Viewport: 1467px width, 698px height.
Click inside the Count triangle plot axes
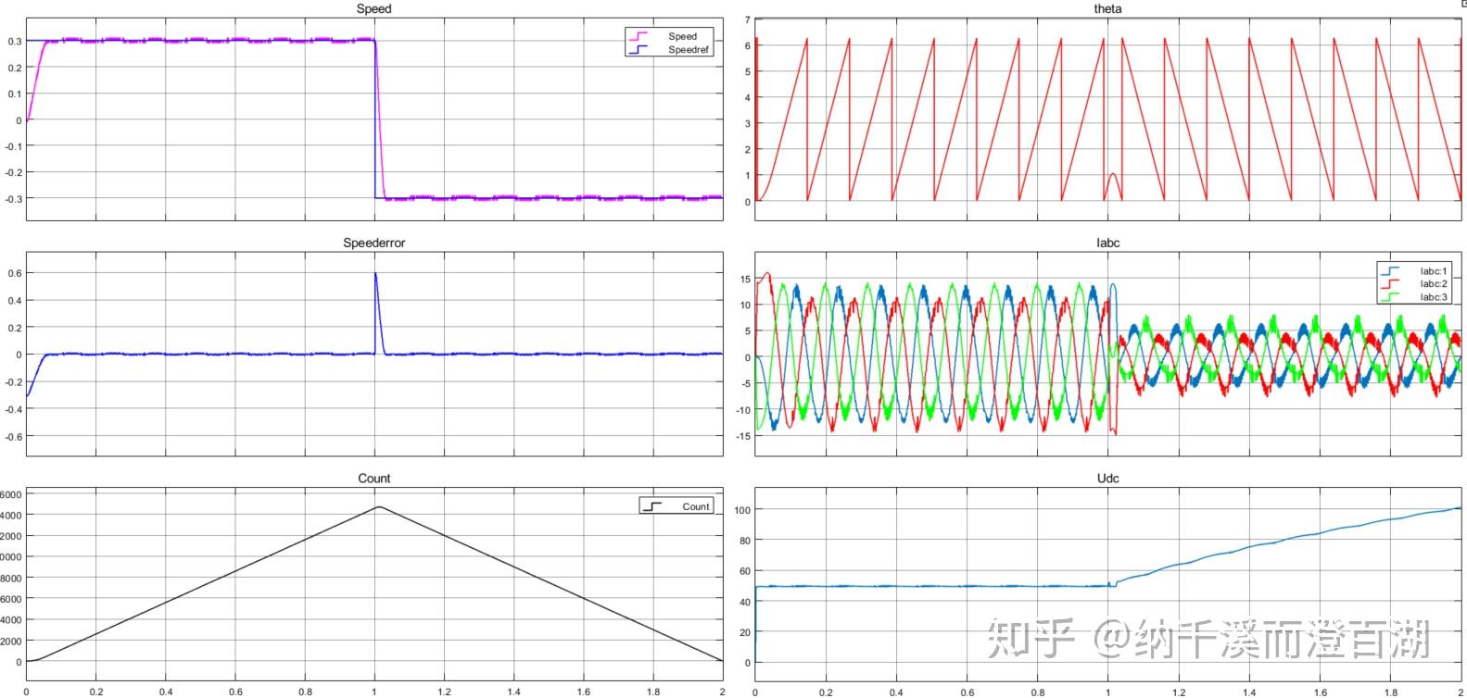click(x=374, y=584)
